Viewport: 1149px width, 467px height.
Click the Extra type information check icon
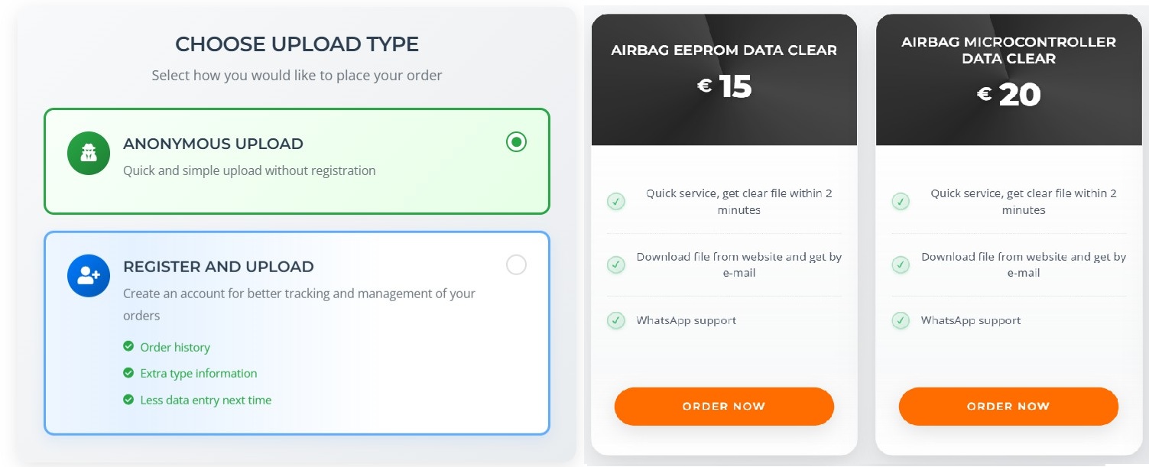pos(128,373)
